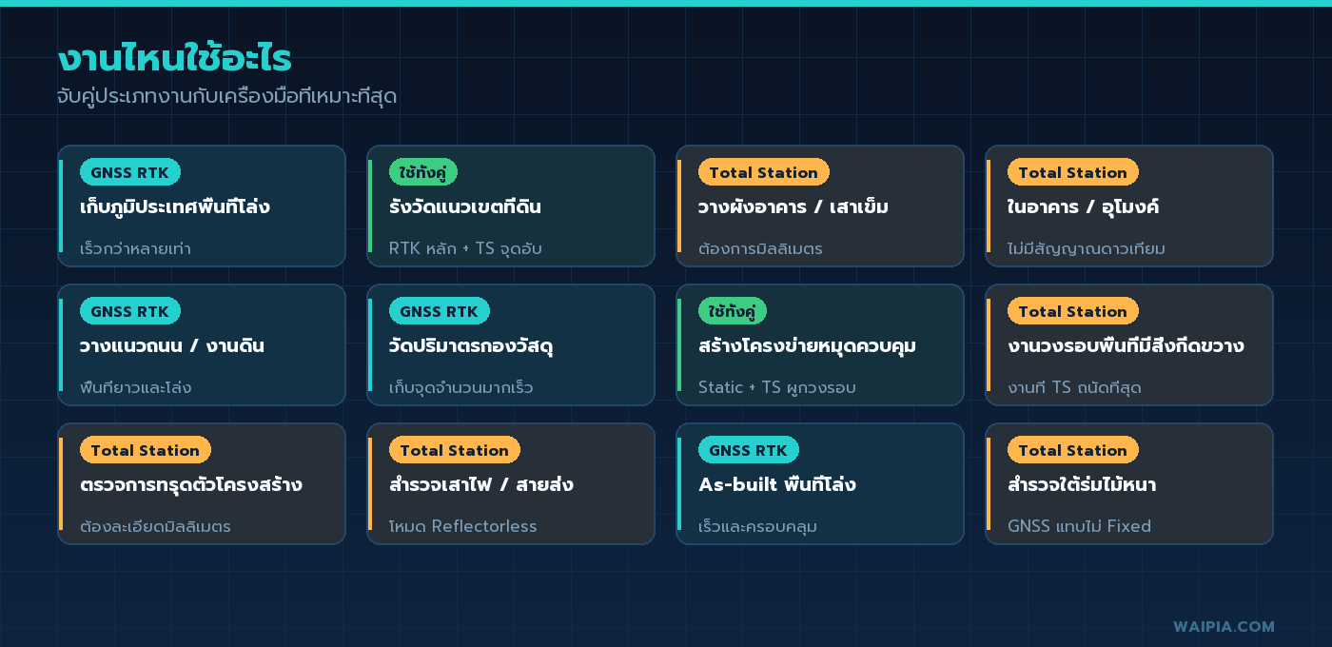Click the WAIPIA.COM watermark link
Viewport: 1332px width, 647px height.
click(x=1224, y=626)
